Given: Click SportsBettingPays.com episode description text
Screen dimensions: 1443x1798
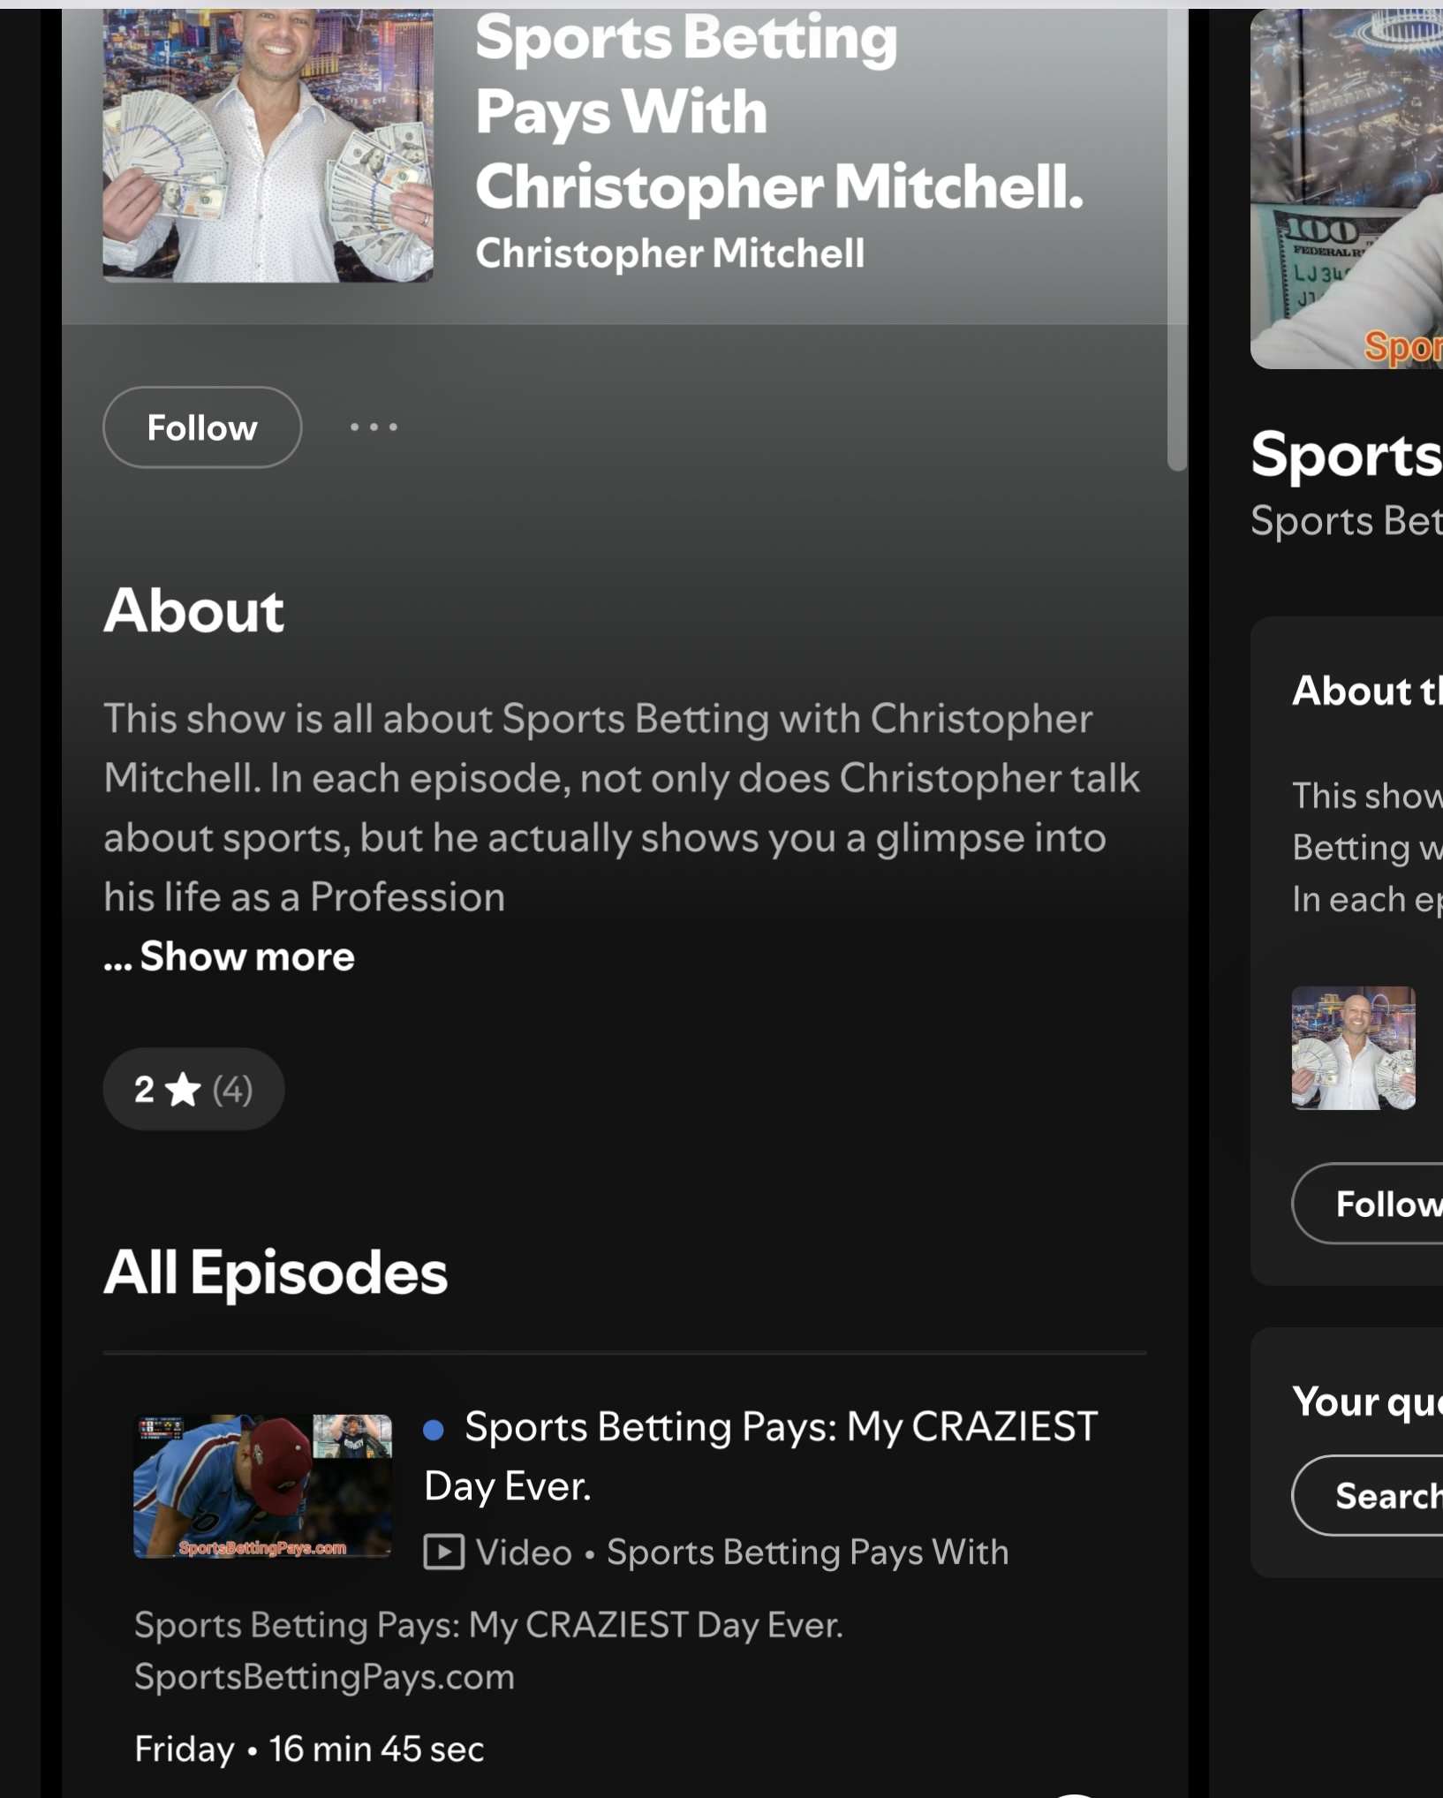Looking at the screenshot, I should click(x=324, y=1676).
